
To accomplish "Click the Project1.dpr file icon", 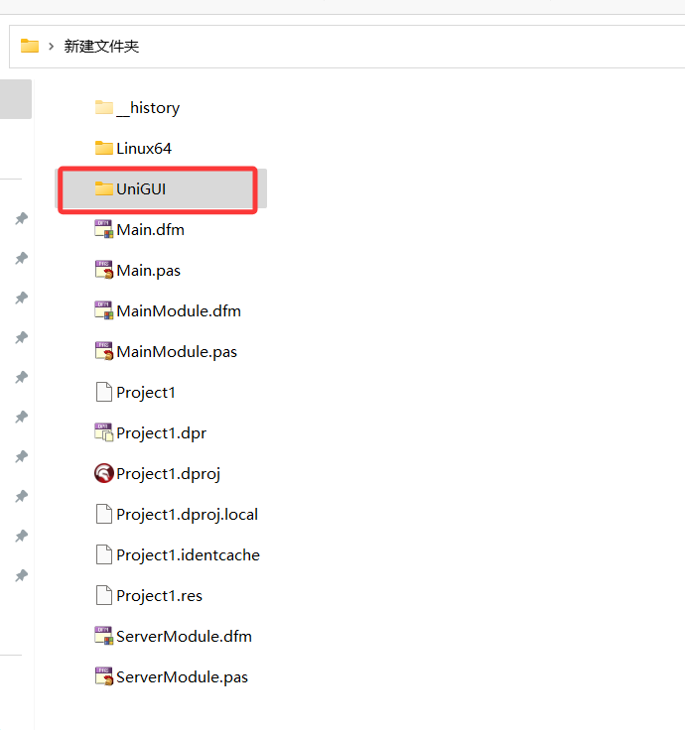I will click(x=104, y=432).
